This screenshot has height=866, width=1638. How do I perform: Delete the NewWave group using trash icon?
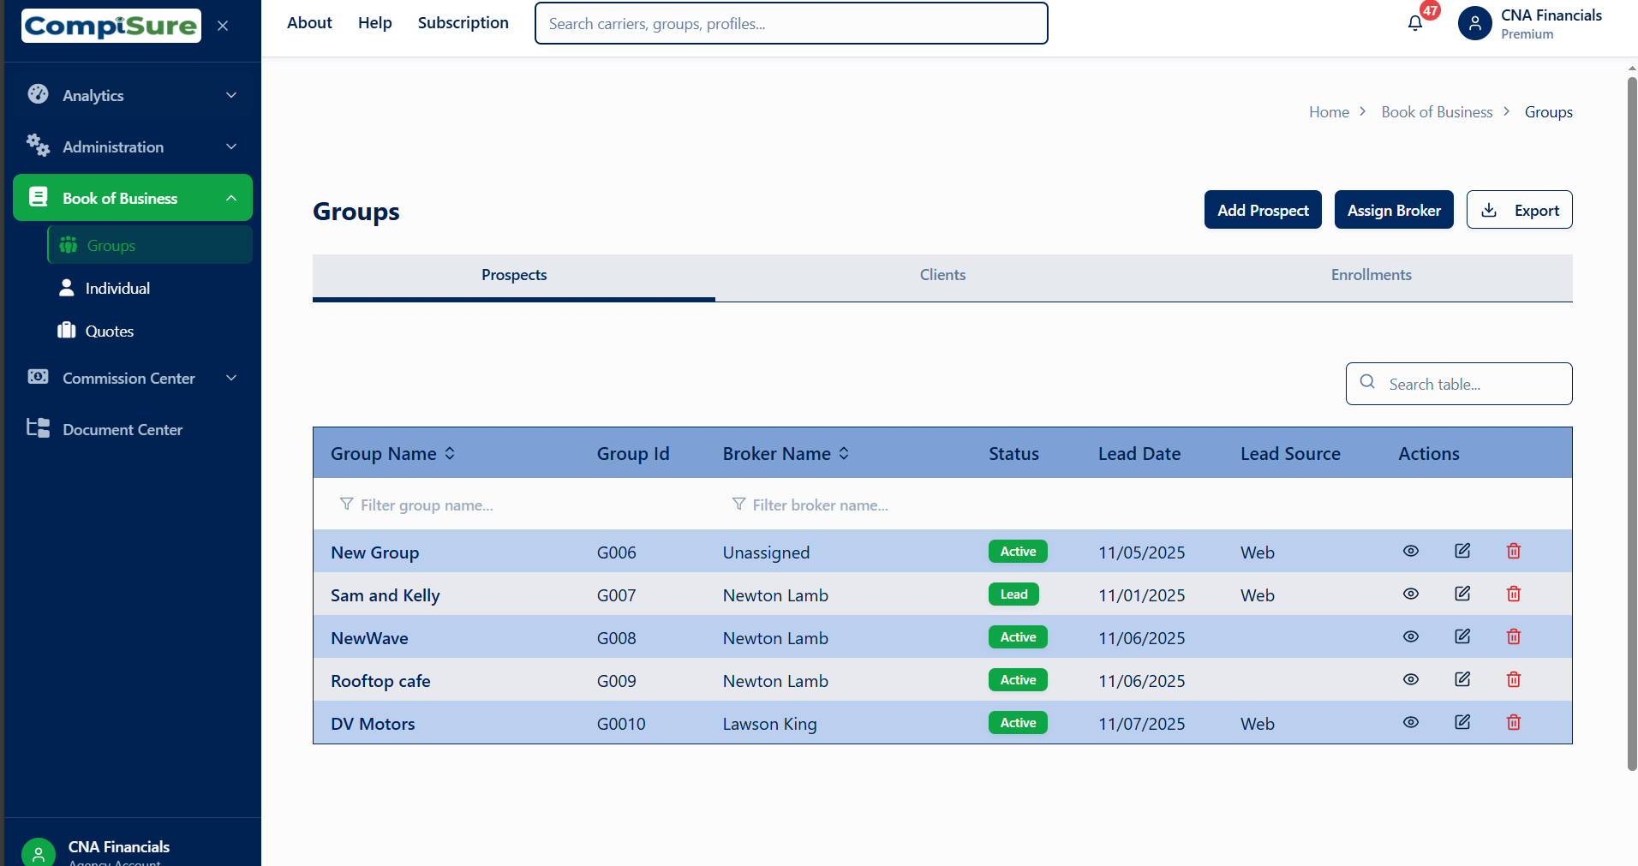(1514, 636)
